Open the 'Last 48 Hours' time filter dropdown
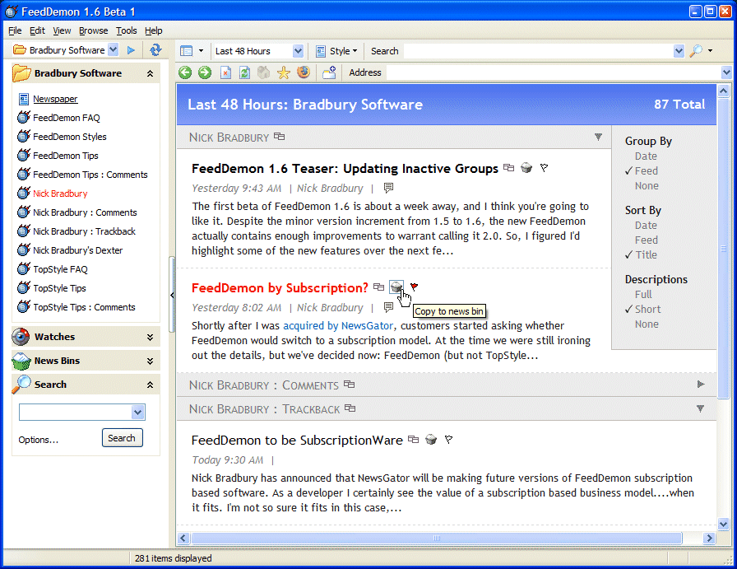This screenshot has width=737, height=569. pyautogui.click(x=298, y=51)
